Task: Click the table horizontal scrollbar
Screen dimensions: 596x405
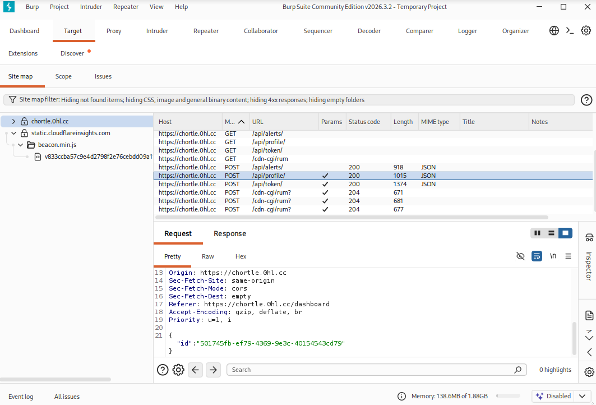Action: pyautogui.click(x=352, y=218)
